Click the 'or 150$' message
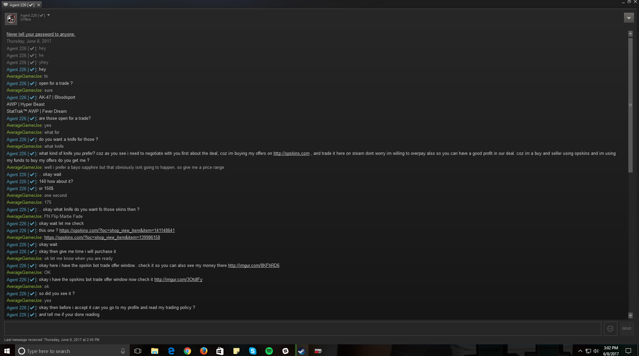Screen dimensions: 639x356 tap(46, 189)
